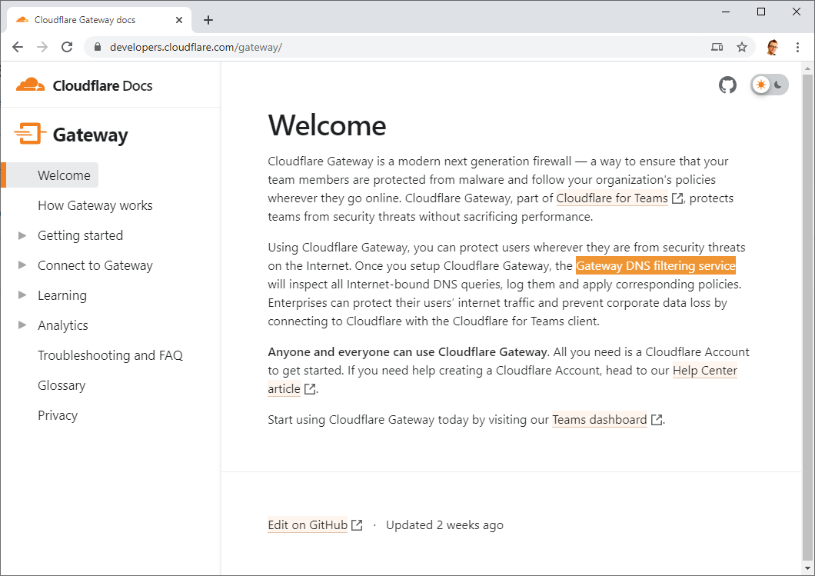Open the Analytics page link
The width and height of the screenshot is (815, 576).
click(x=63, y=325)
